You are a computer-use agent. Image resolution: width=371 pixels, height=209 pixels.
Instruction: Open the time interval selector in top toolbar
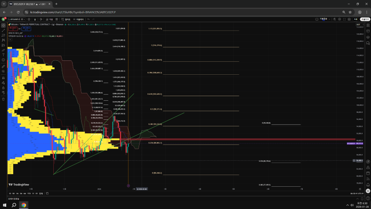(35, 19)
